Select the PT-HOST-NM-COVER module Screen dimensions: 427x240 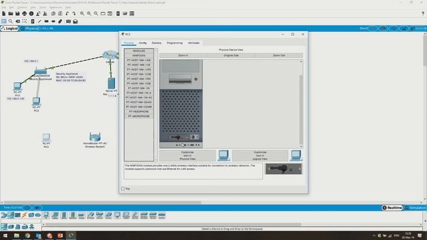[x=139, y=107]
